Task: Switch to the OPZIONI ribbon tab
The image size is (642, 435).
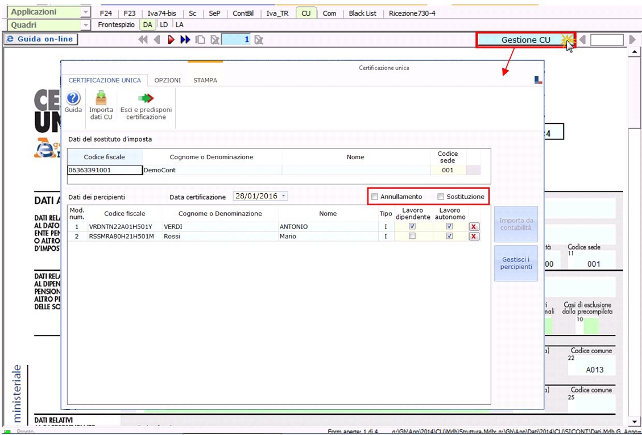Action: click(x=167, y=80)
